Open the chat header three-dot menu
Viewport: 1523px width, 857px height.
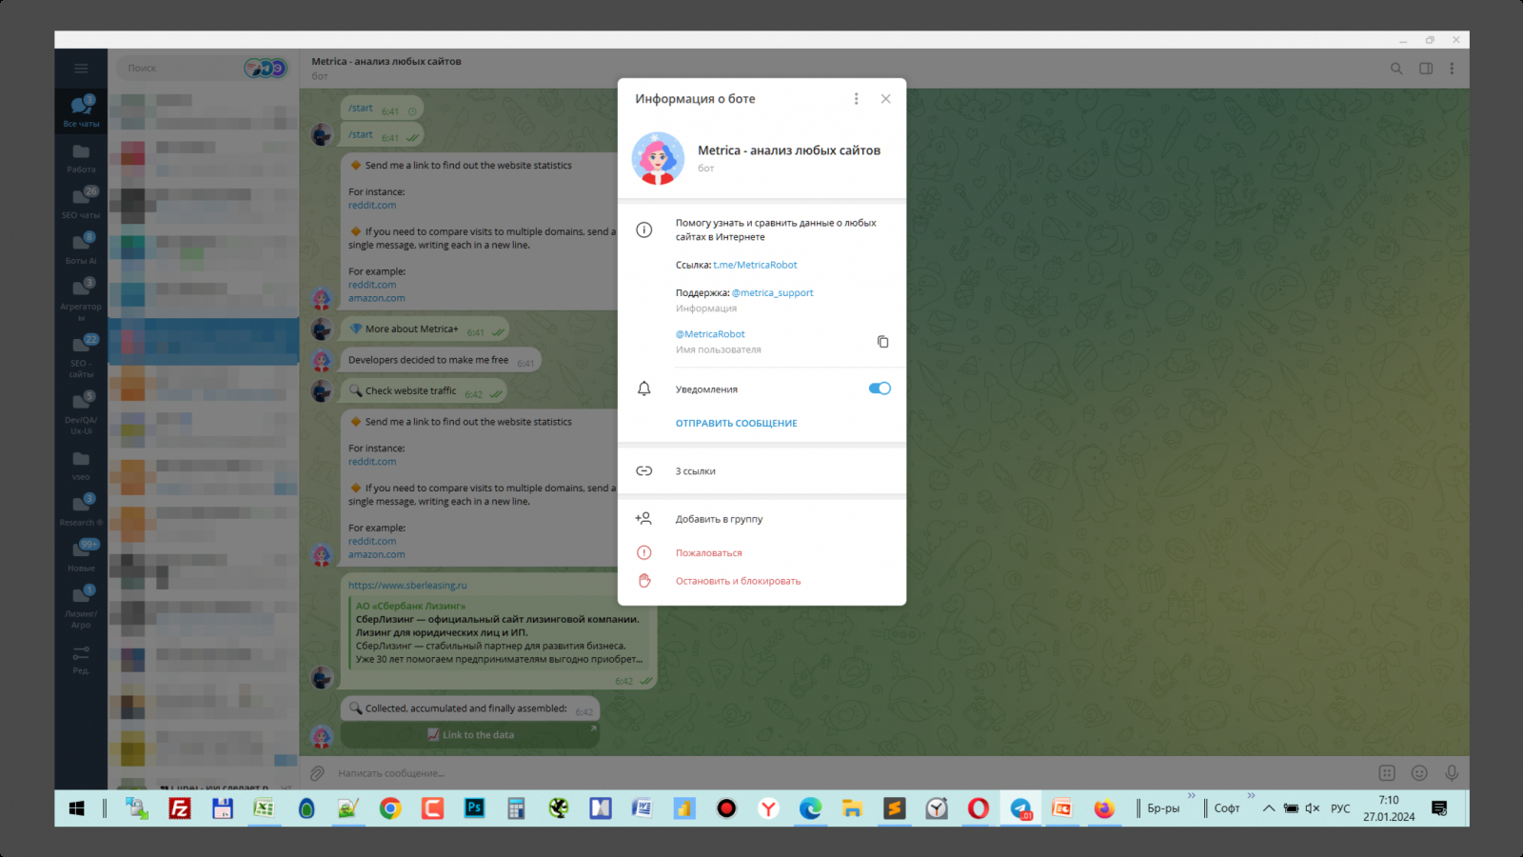click(1452, 69)
